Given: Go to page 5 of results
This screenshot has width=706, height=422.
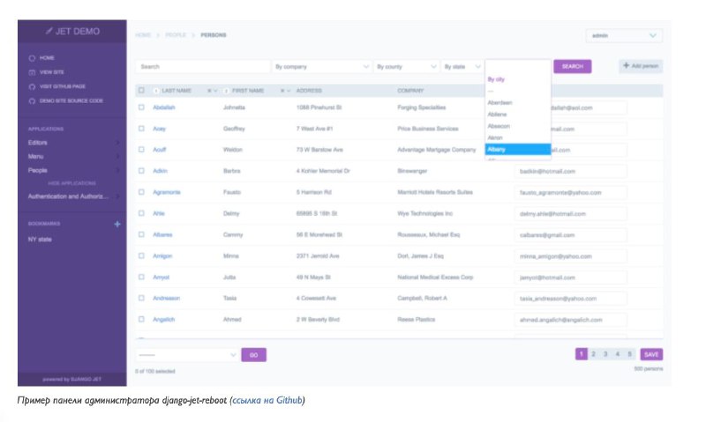Looking at the screenshot, I should click(630, 354).
